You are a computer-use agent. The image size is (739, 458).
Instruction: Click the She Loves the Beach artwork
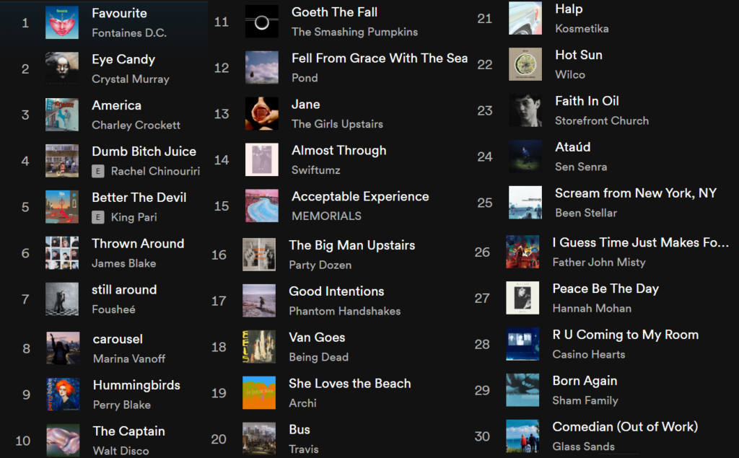[259, 393]
